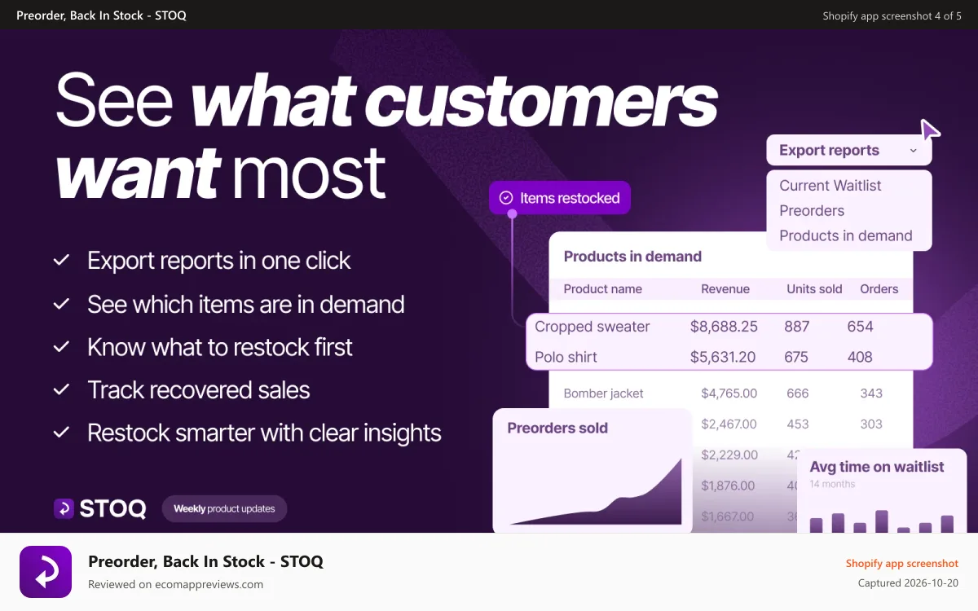Click the Weekly product updates pill
978x611 pixels.
(x=224, y=509)
